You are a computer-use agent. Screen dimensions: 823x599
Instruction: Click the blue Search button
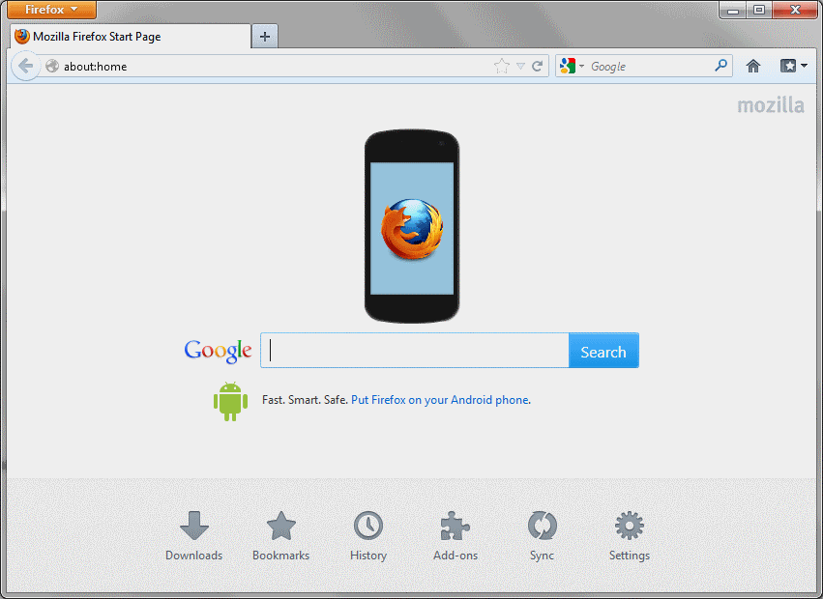point(603,351)
